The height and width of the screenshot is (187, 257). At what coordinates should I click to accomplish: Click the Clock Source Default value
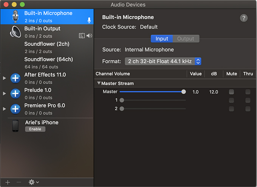click(149, 27)
